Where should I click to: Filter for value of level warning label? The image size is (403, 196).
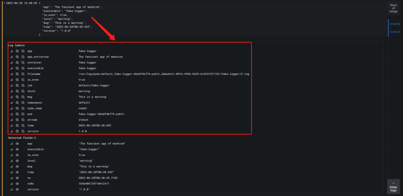(17, 91)
